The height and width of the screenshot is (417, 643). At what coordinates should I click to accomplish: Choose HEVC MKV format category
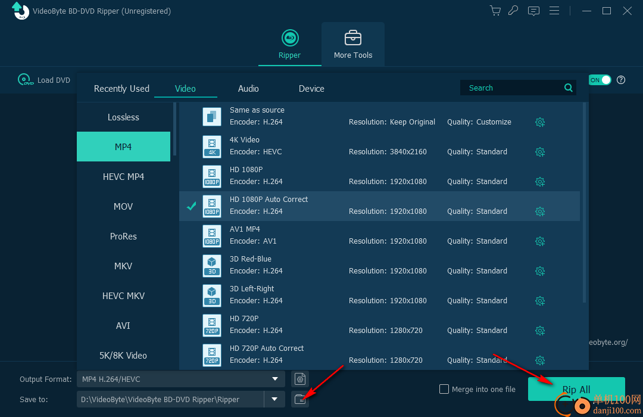pos(123,295)
